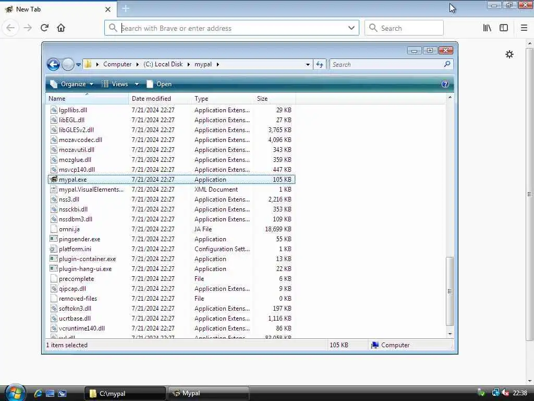
Task: Sort by the Size column header
Action: 274,99
